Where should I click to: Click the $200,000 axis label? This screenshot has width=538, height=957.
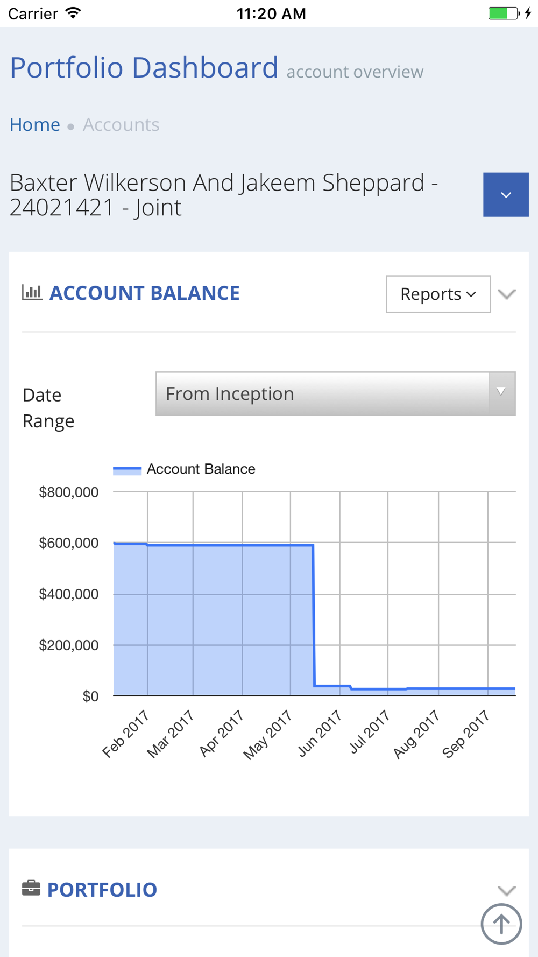(69, 645)
